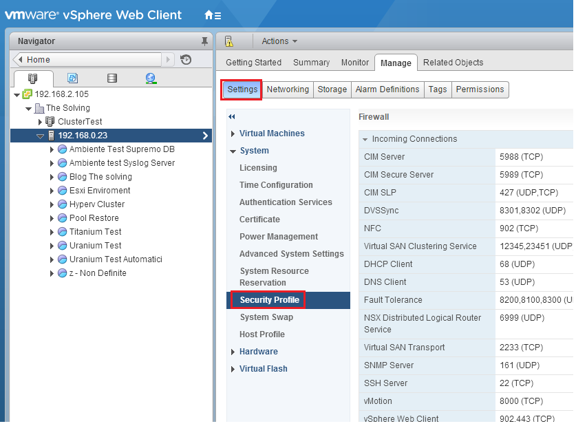Open Authentication Services settings
This screenshot has height=437, width=576.
click(286, 202)
